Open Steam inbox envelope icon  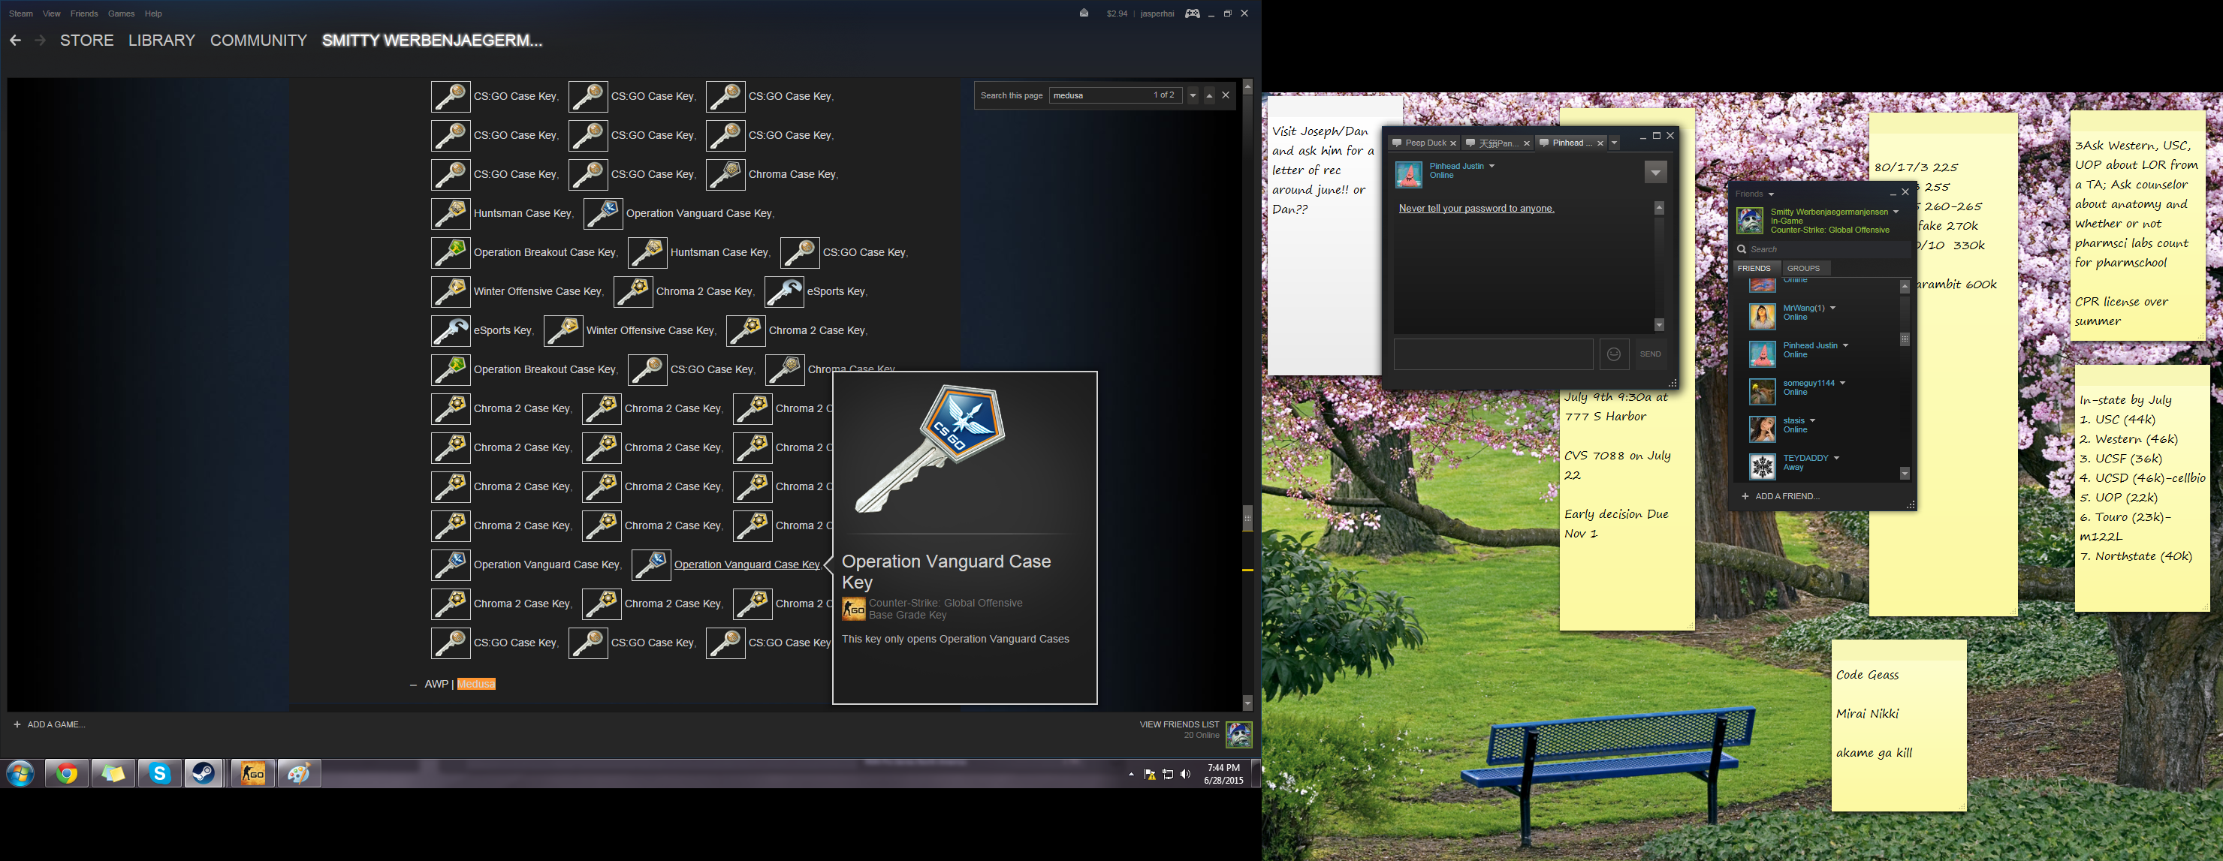(1083, 13)
